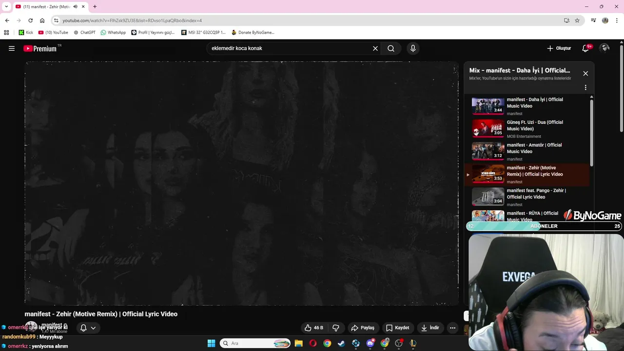Screen dimensions: 624x351
Task: Play 'manifest feat. Pango - Zehir' item
Action: coord(528,197)
